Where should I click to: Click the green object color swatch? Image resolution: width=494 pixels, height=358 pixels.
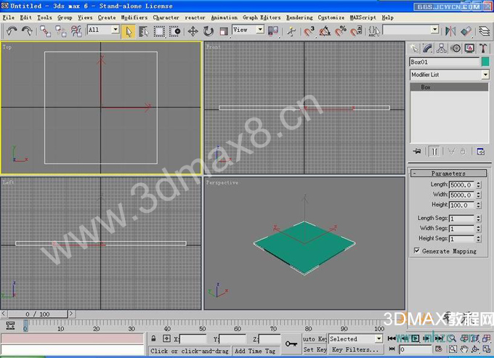click(485, 62)
